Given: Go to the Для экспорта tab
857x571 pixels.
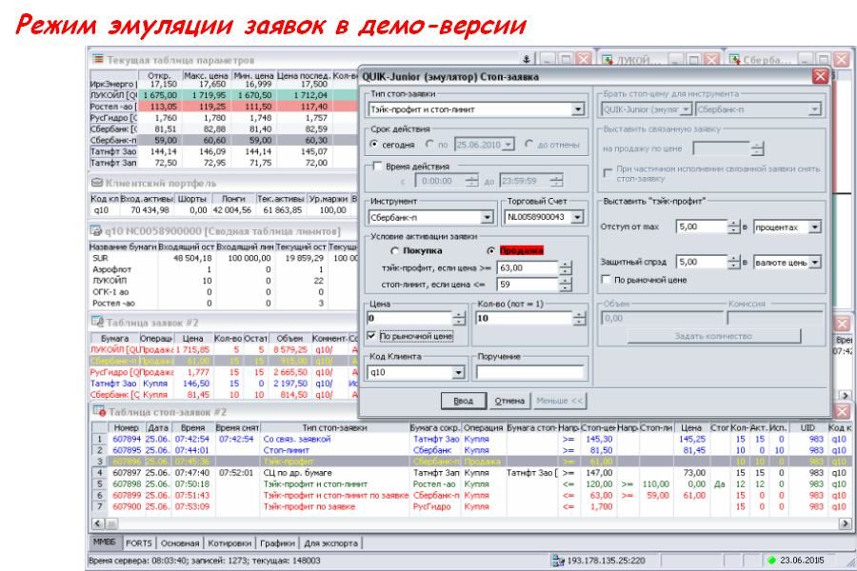Looking at the screenshot, I should point(330,543).
